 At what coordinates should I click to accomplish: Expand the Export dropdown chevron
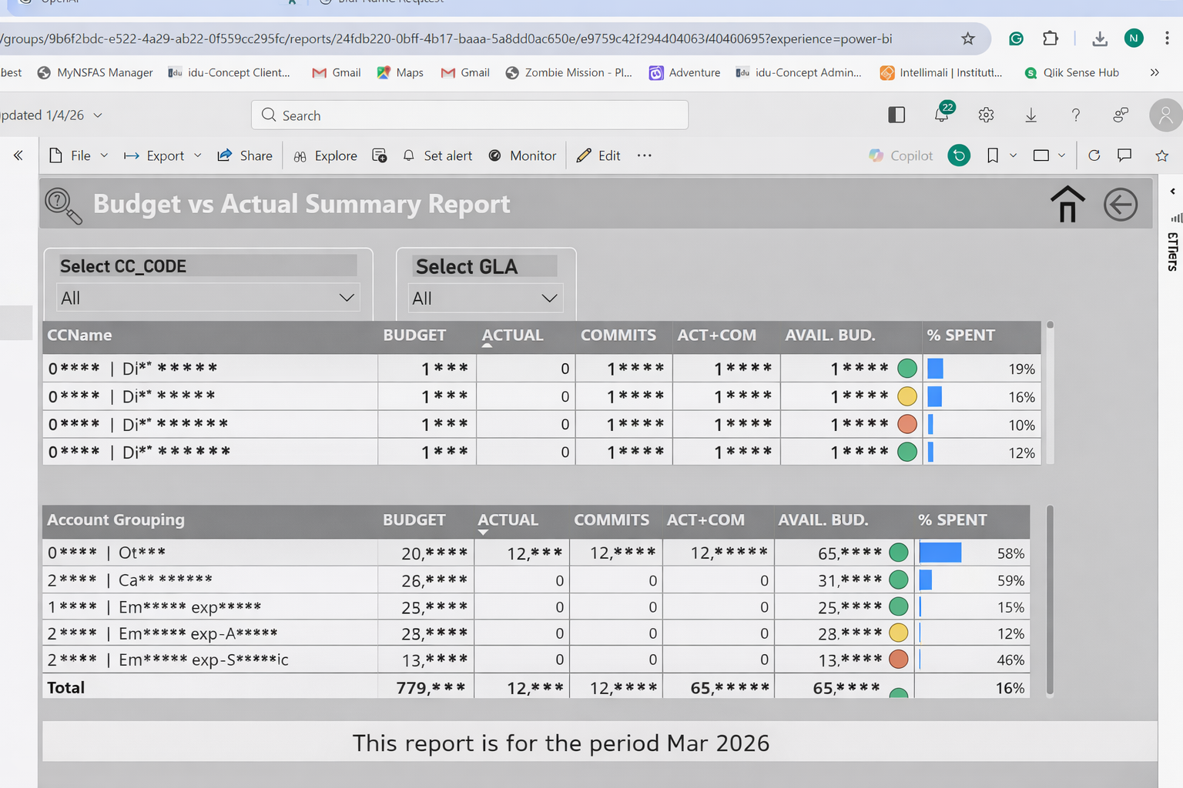[198, 155]
